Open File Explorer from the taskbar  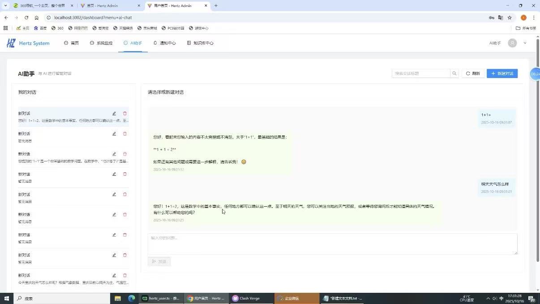pos(118,298)
